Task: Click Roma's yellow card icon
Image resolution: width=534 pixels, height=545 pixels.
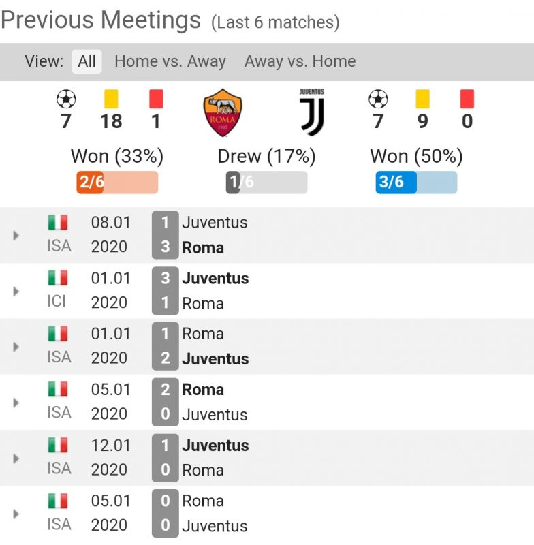Action: click(x=111, y=99)
